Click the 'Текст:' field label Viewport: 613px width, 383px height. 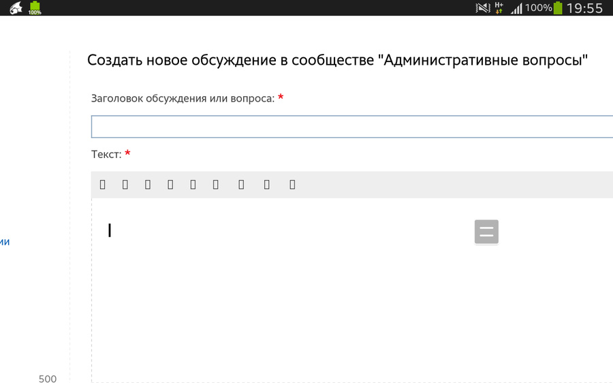[106, 155]
